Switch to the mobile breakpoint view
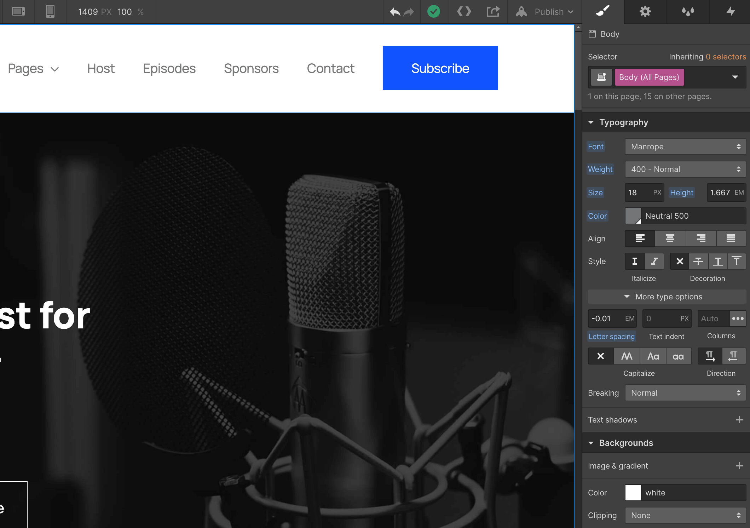Screen dimensions: 750x528 point(50,12)
